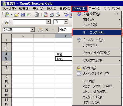Select カスタマイズ(C)... menu item

tap(97, 97)
